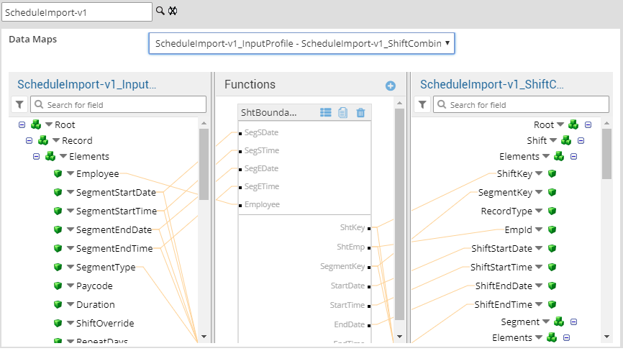This screenshot has height=351, width=623.
Task: Add a new function with plus icon
Action: [x=391, y=86]
